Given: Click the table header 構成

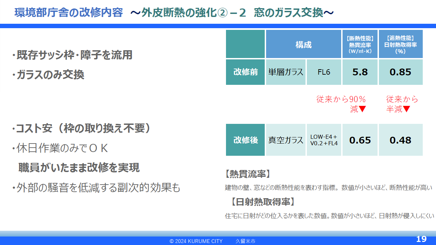Looking at the screenshot, I should pyautogui.click(x=303, y=44).
